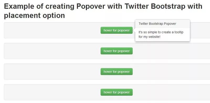Click empty area of the bottom gray panel

[x=52, y=92]
